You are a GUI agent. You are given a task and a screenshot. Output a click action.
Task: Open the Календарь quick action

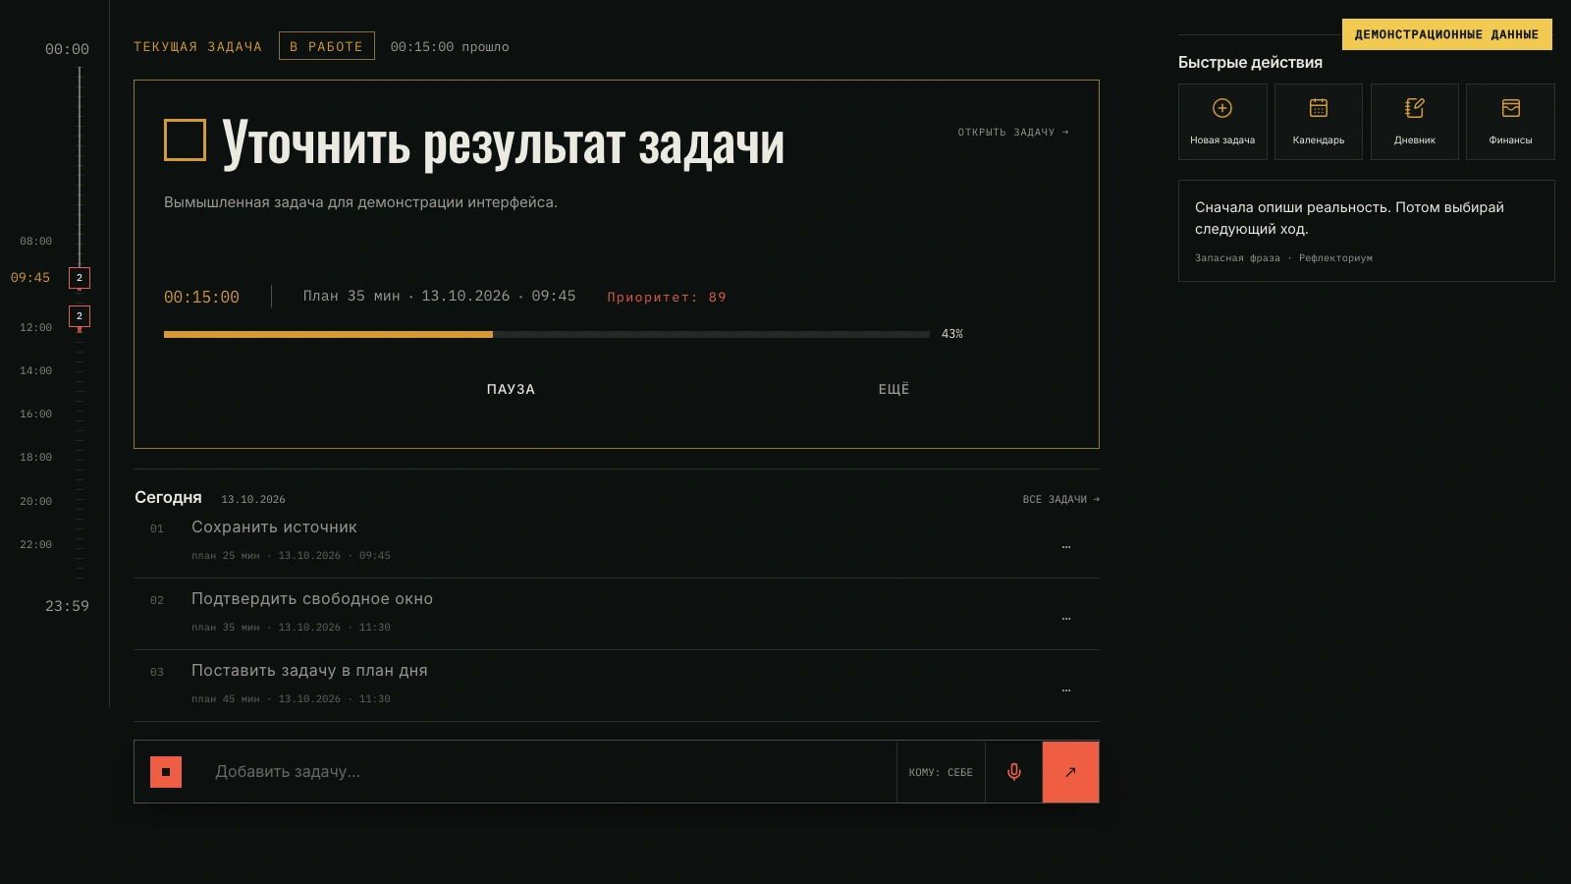pyautogui.click(x=1319, y=122)
